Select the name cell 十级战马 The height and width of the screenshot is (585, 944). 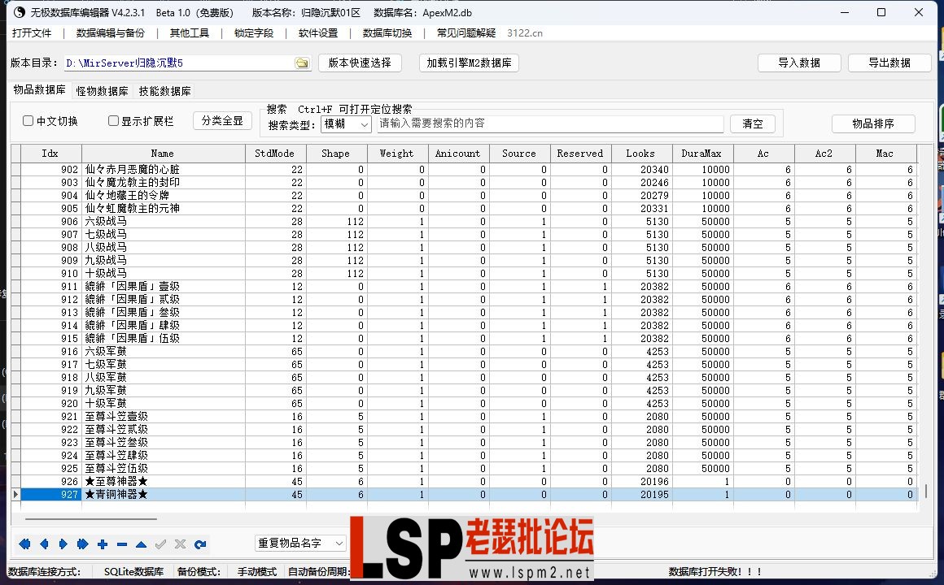163,274
